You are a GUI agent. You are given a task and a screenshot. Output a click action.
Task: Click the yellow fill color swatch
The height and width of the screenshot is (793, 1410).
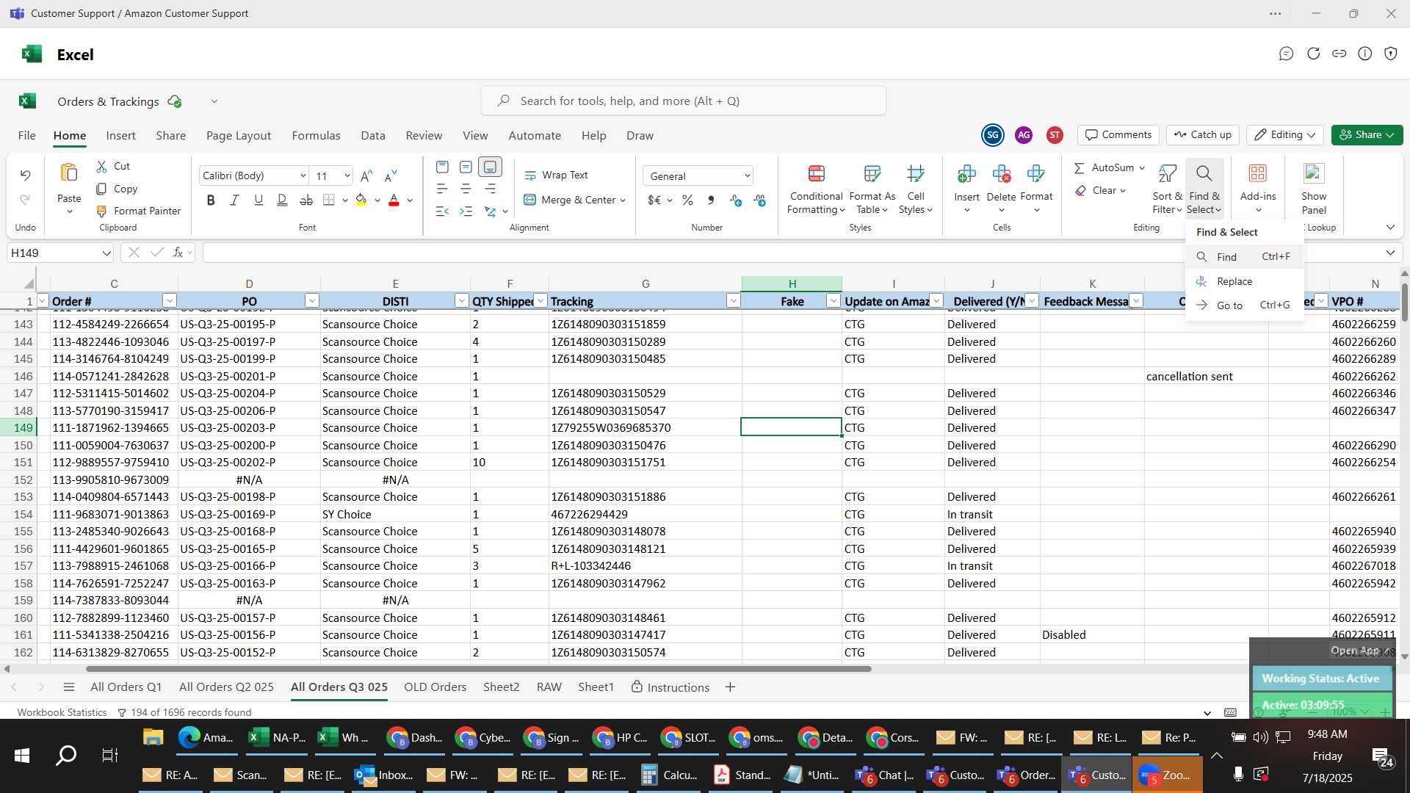click(x=361, y=200)
